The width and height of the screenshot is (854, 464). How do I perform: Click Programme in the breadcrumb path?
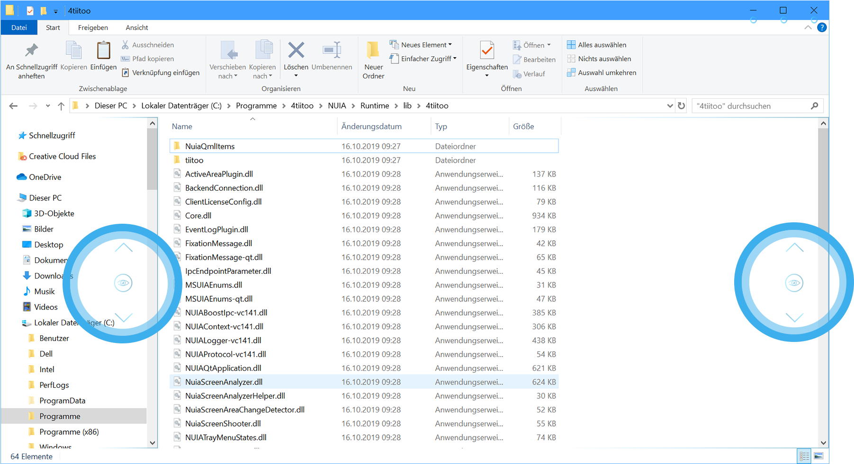coord(256,105)
